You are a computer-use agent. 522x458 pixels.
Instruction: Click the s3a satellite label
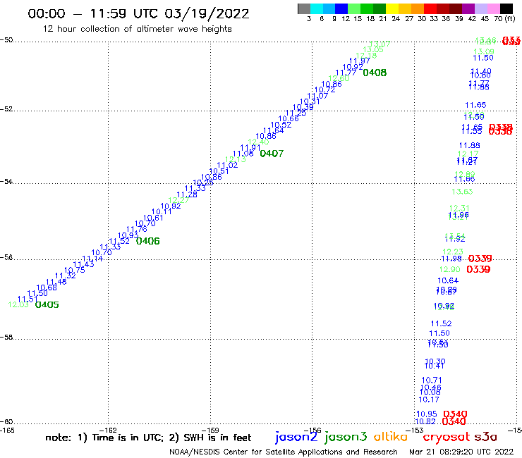[x=485, y=437]
